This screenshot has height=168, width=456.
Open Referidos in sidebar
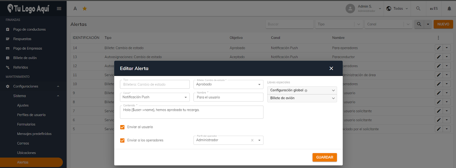coord(21,67)
